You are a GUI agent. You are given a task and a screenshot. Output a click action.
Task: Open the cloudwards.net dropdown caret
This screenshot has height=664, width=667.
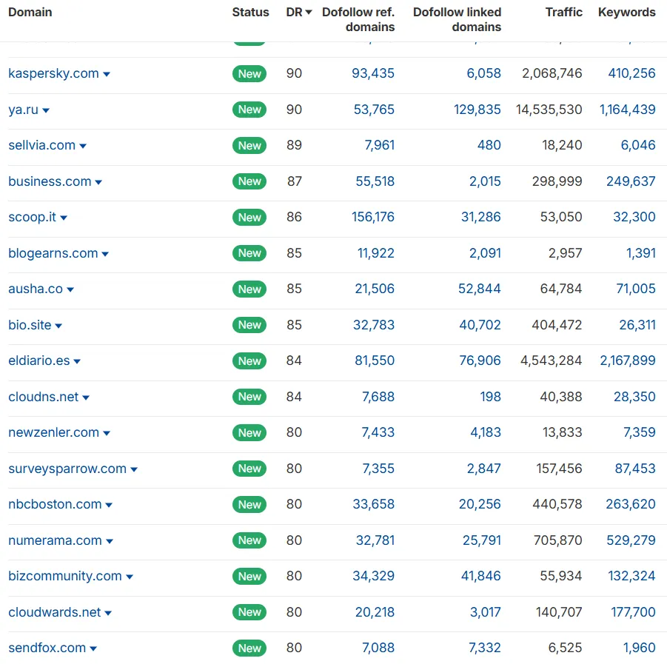coord(108,614)
